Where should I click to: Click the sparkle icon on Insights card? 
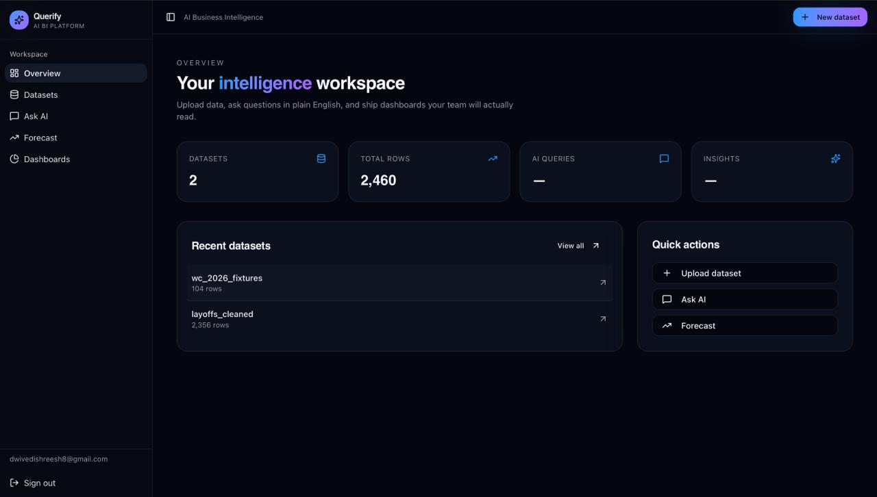pos(835,159)
